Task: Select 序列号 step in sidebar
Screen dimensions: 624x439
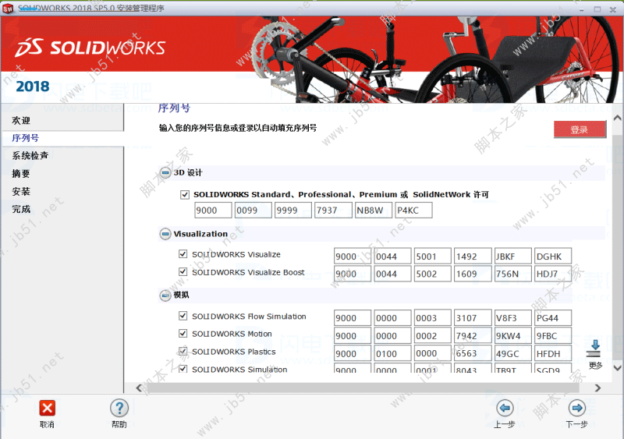Action: (26, 138)
